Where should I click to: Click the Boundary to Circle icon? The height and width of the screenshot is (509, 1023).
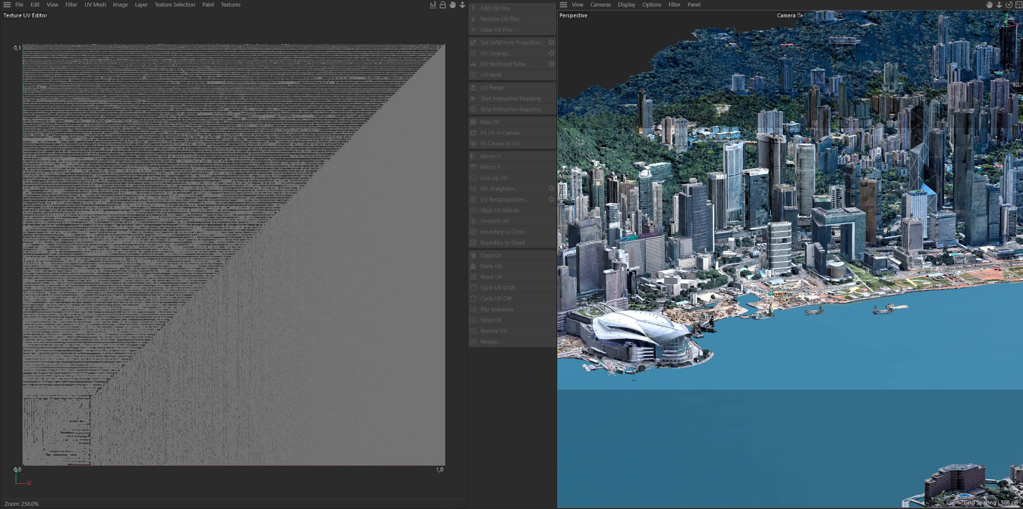tap(473, 232)
